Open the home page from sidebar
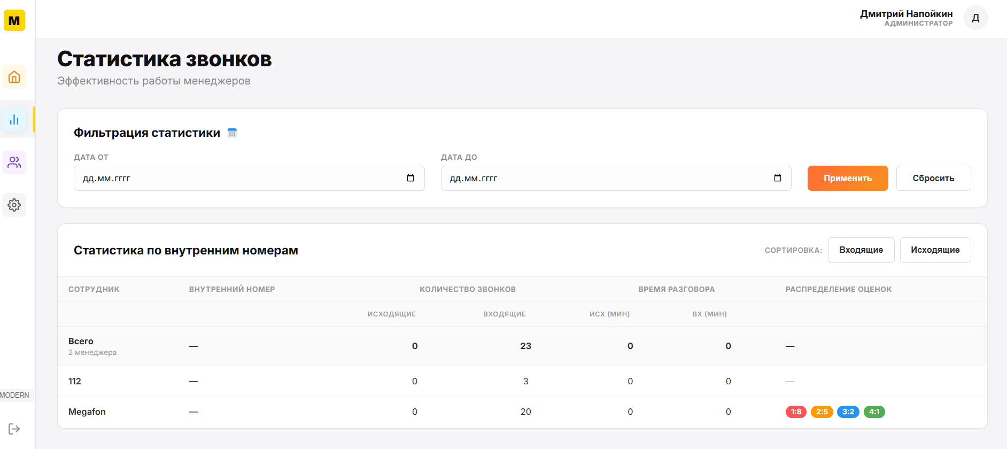This screenshot has height=449, width=1007. [x=14, y=77]
